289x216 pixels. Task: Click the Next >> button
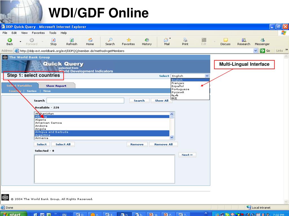[187, 155]
